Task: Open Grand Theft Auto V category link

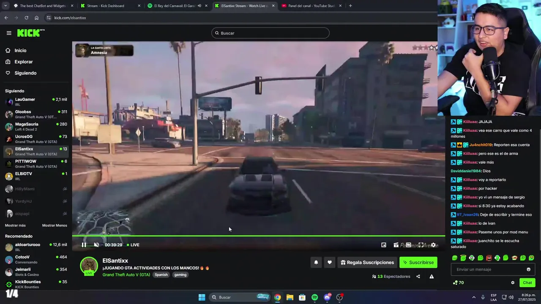Action: pyautogui.click(x=126, y=275)
